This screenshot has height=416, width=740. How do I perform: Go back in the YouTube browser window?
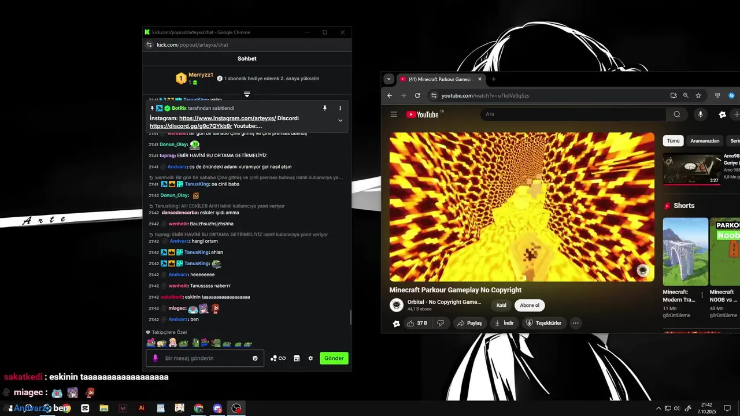click(390, 95)
